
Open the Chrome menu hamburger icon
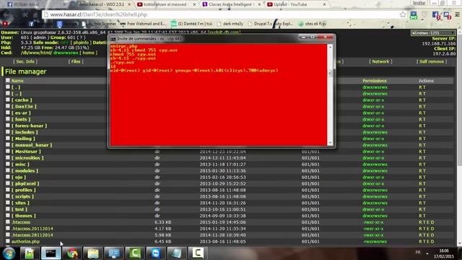coord(457,14)
